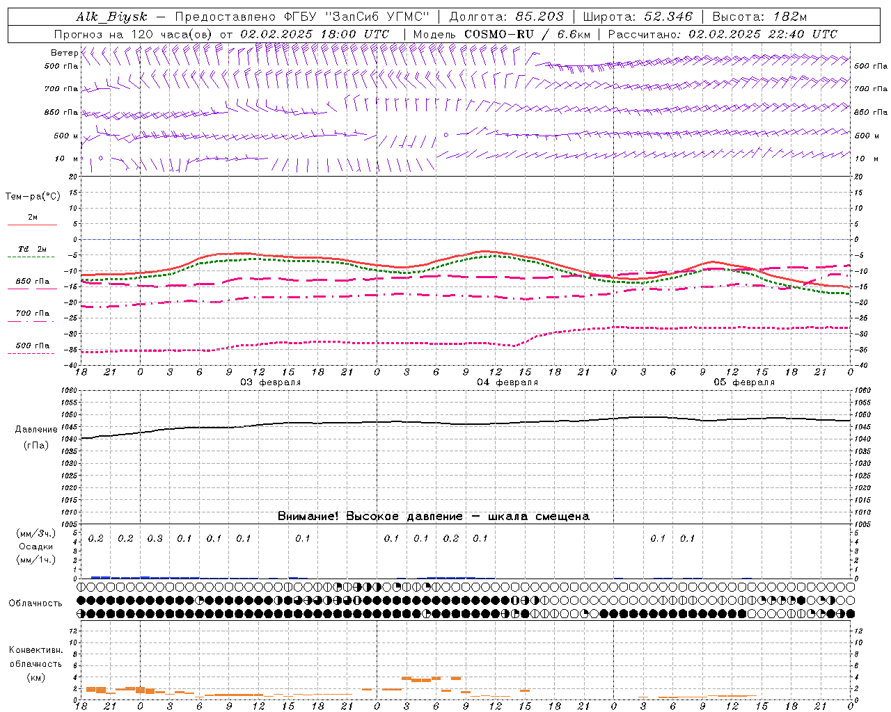Click the "03 февраля" date label
Viewport: 891px width, 712px height.
[x=271, y=382]
